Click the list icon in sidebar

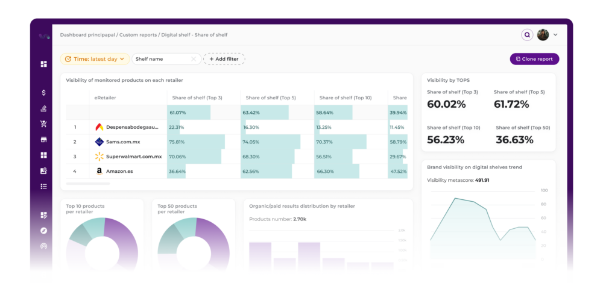(43, 187)
